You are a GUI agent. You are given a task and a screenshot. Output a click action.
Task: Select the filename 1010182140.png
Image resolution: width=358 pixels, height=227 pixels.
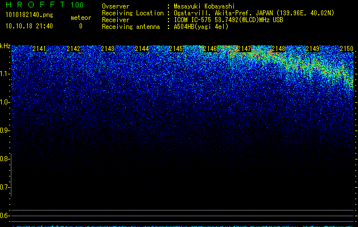[x=30, y=15]
